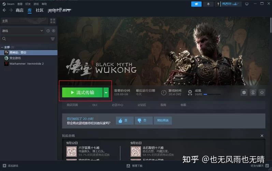Add game to favorites star
Image resolution: width=272 pixels, height=171 pixels.
click(262, 92)
